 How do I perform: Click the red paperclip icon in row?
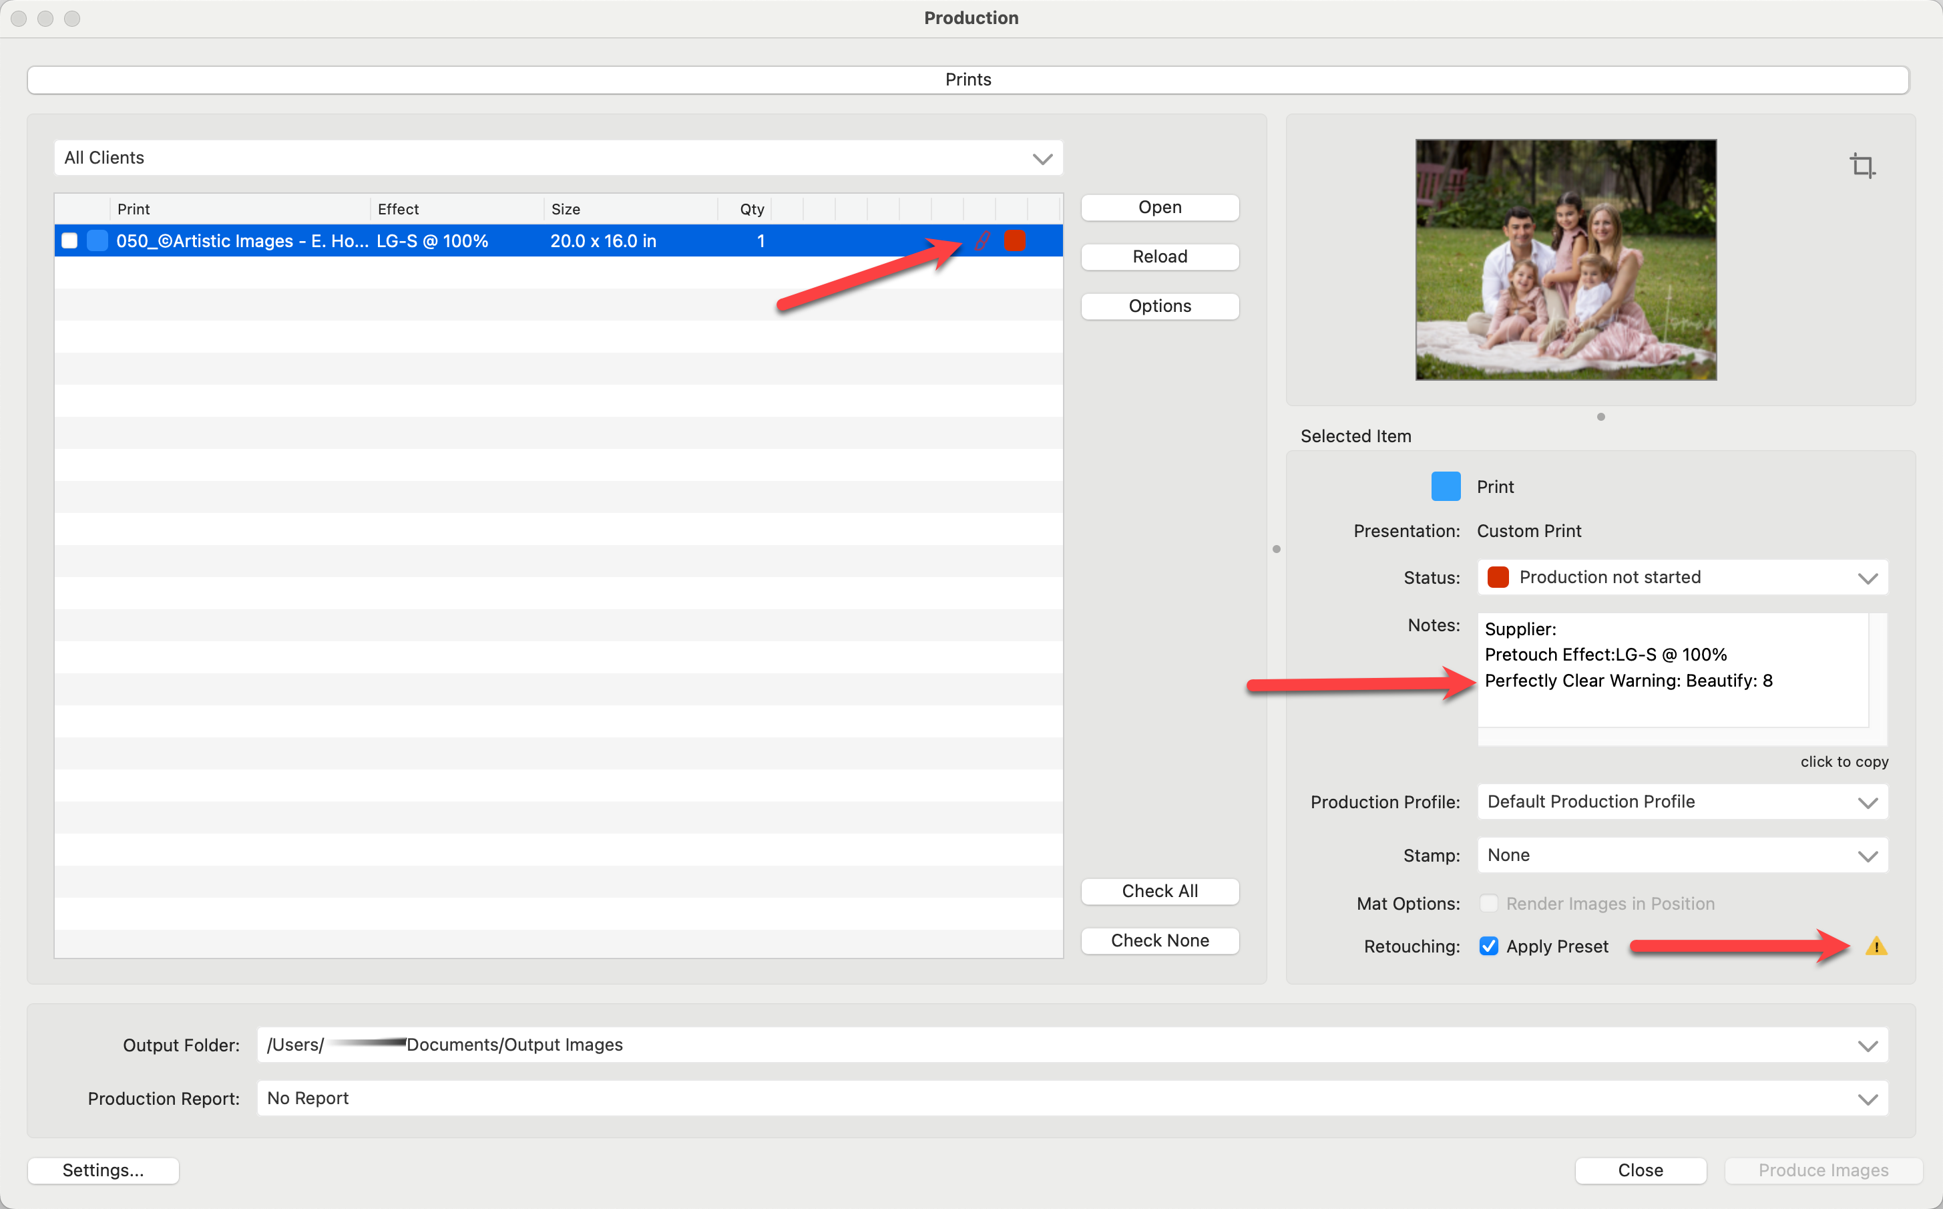[x=982, y=240]
